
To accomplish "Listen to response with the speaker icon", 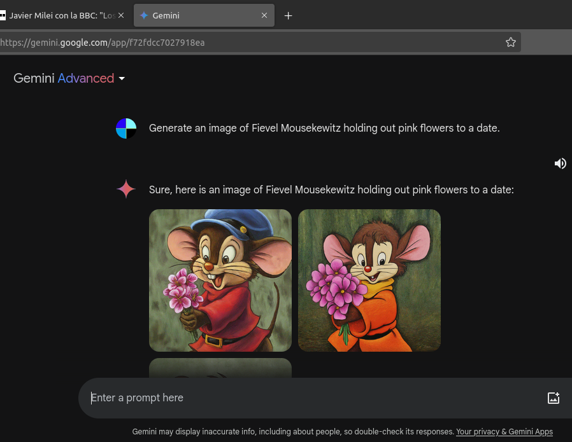I will (561, 163).
